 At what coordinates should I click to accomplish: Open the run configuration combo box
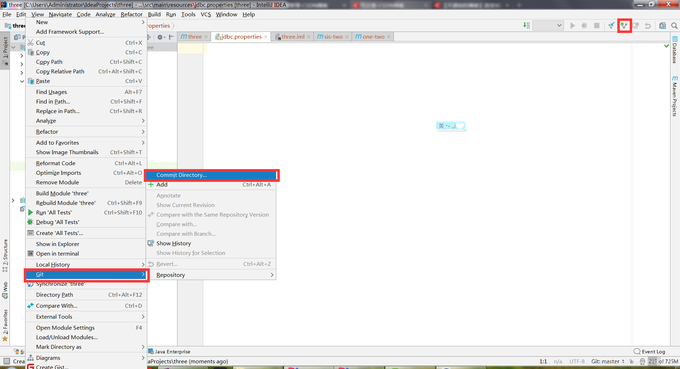548,26
